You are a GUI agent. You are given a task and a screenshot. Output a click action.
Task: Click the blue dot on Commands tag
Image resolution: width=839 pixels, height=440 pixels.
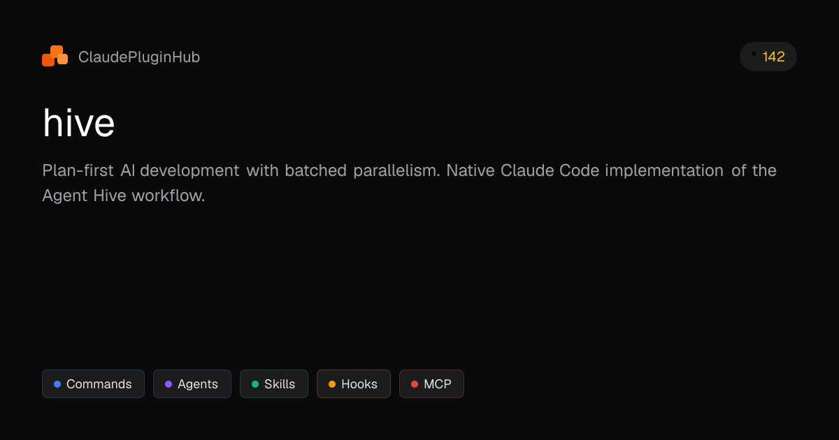57,384
